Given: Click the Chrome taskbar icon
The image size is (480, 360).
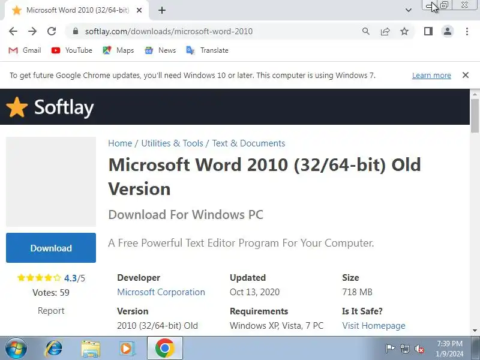Looking at the screenshot, I should tap(164, 349).
